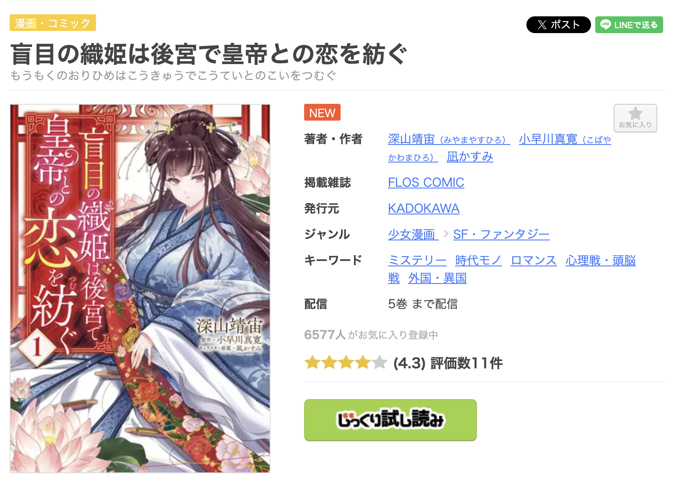Click the star rating icons

click(346, 362)
